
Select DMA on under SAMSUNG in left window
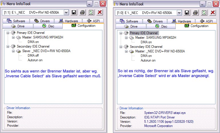[x=33, y=42]
